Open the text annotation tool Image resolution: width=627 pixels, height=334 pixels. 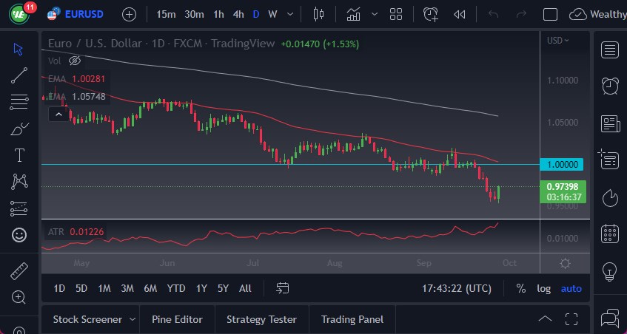[19, 155]
